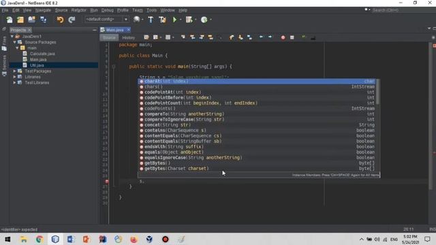Collapse the Source Packages node

click(14, 42)
